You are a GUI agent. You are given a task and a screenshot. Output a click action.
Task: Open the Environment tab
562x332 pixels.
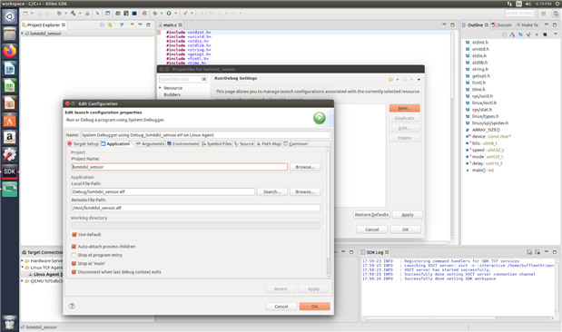182,143
